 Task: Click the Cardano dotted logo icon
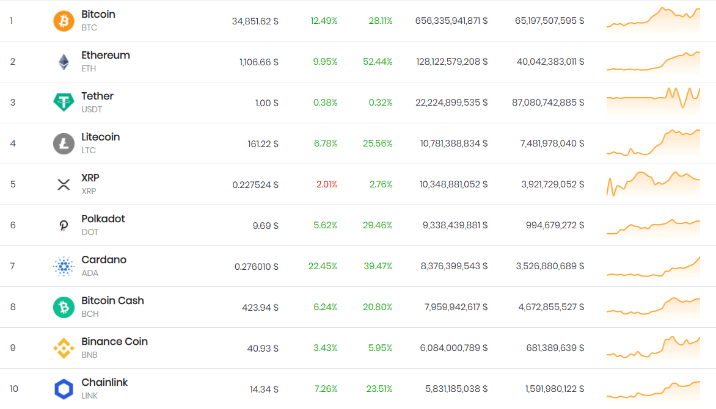(x=64, y=266)
